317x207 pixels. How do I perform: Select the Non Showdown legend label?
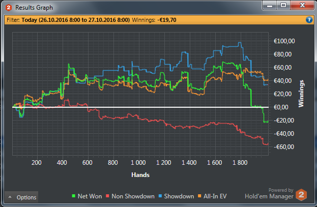coord(133,196)
